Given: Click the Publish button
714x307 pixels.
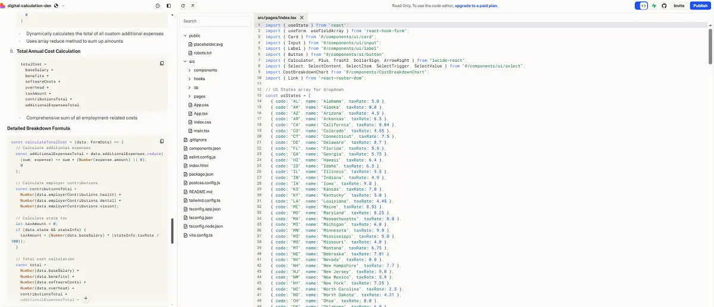Looking at the screenshot, I should point(700,5).
